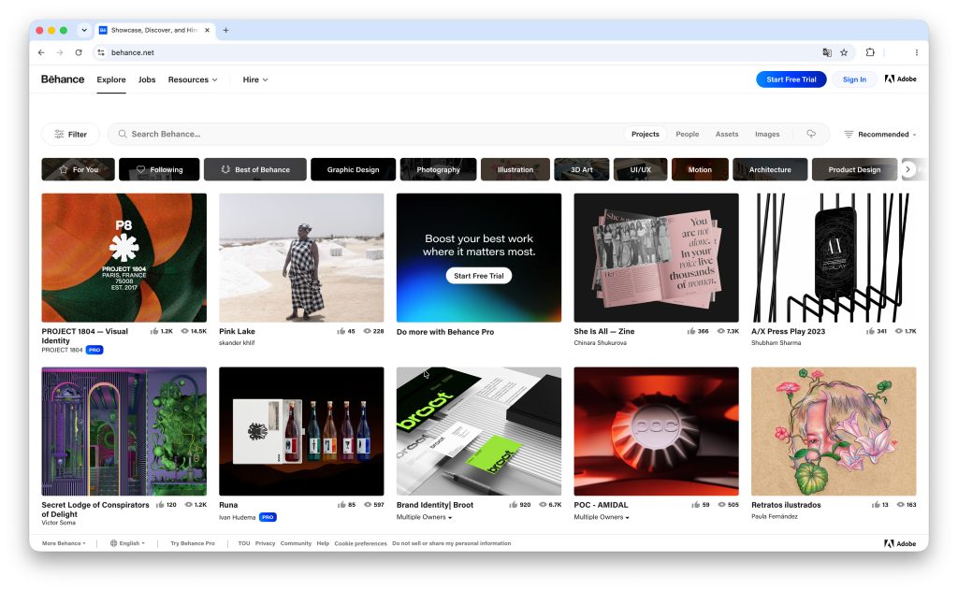Click the PRO badge next to Ivan Hudema
958x590 pixels.
(x=268, y=517)
